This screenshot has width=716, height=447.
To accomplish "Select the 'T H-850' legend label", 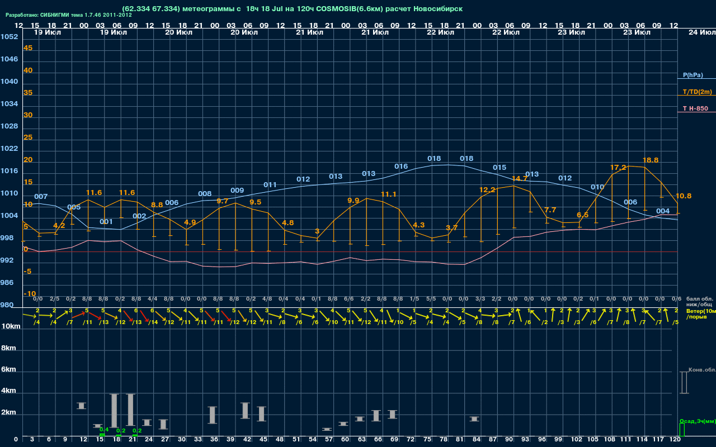I will 695,108.
